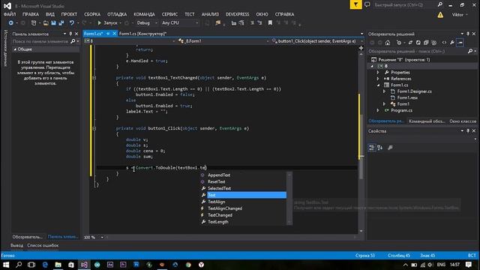Open Task View on the taskbar
This screenshot has width=480, height=270.
[x=31, y=265]
